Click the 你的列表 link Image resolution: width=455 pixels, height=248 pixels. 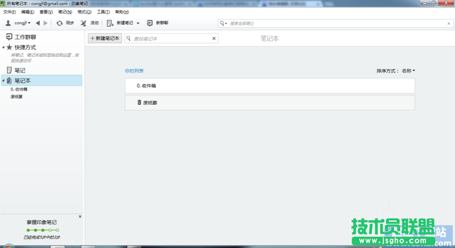point(134,71)
